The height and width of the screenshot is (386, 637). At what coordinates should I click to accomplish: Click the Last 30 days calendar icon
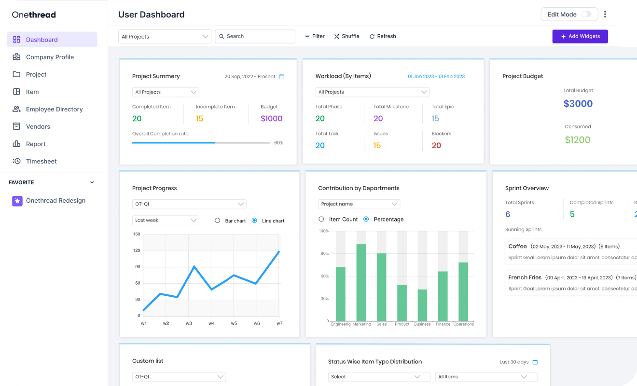535,362
